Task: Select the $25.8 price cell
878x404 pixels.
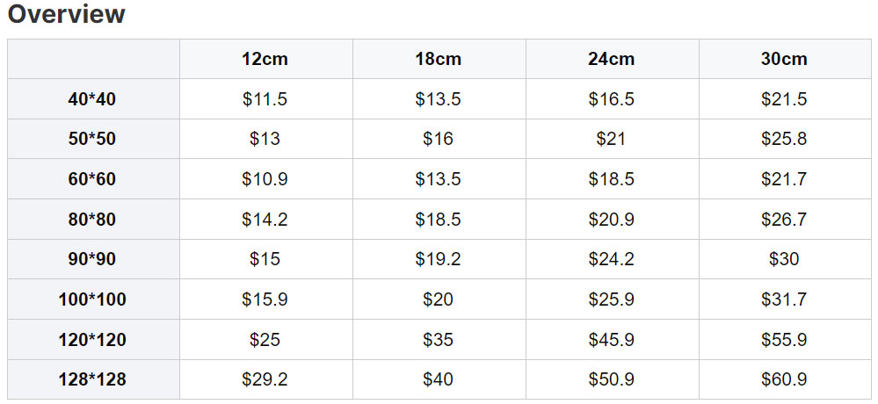Action: point(785,139)
